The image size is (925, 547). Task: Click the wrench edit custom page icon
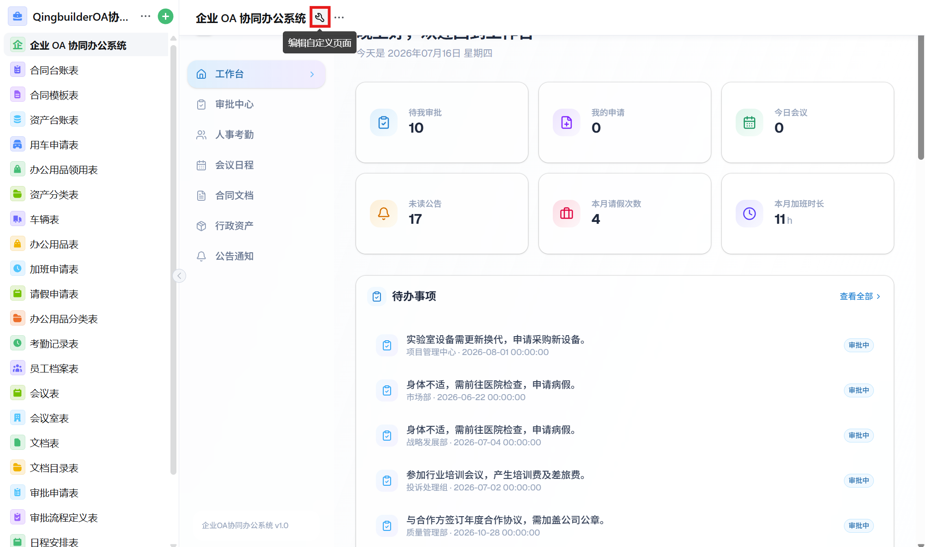click(320, 17)
